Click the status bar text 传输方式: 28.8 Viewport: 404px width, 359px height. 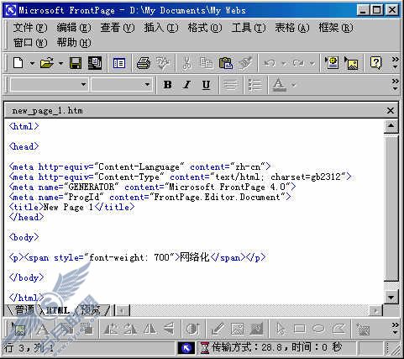coord(247,347)
